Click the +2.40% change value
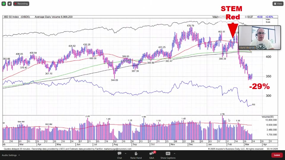This screenshot has width=285, height=160. [x=269, y=17]
